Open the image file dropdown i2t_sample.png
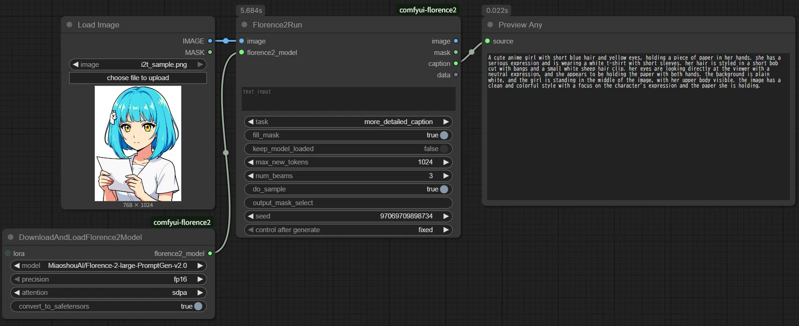This screenshot has width=799, height=326. click(x=138, y=65)
